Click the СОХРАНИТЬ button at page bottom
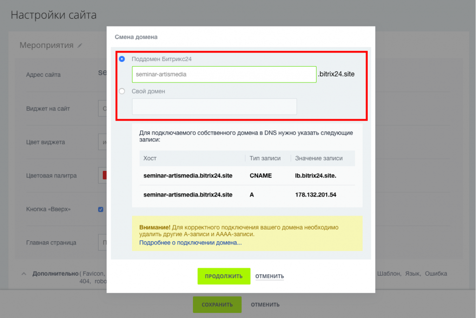 click(x=217, y=304)
